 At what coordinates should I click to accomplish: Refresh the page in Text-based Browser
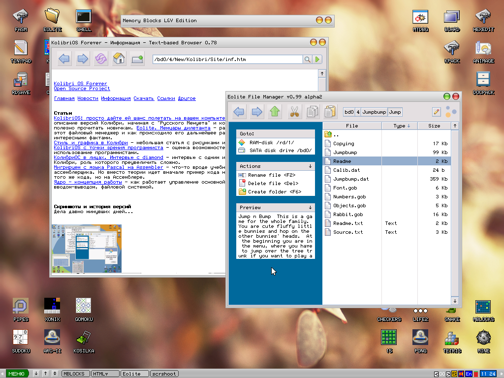tap(100, 60)
